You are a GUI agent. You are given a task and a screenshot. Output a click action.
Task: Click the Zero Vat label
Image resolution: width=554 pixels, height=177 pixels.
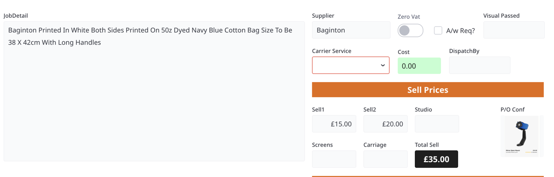click(408, 17)
